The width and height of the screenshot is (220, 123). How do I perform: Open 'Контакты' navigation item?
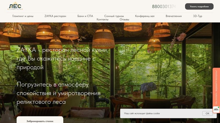pyautogui.click(x=102, y=19)
